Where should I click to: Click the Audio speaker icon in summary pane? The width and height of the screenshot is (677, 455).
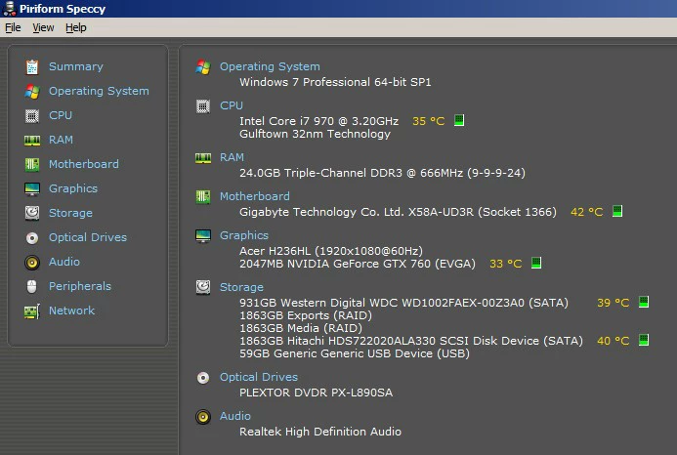tap(203, 417)
